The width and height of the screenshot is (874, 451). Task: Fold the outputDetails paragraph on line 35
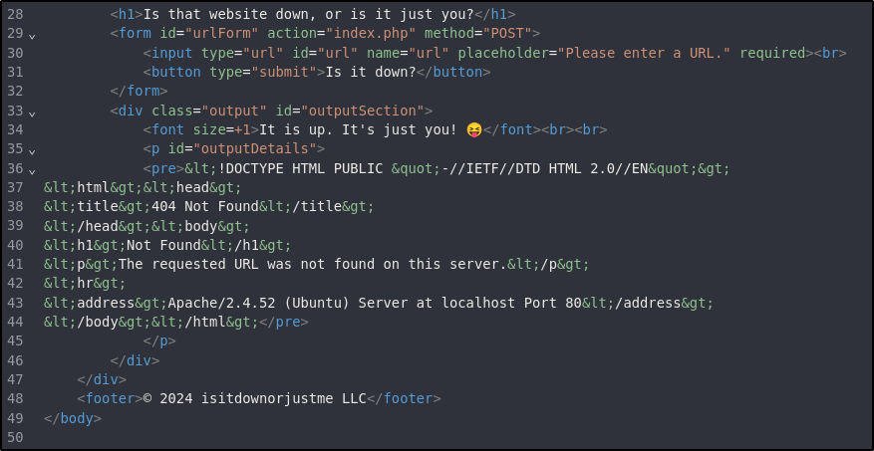point(33,151)
